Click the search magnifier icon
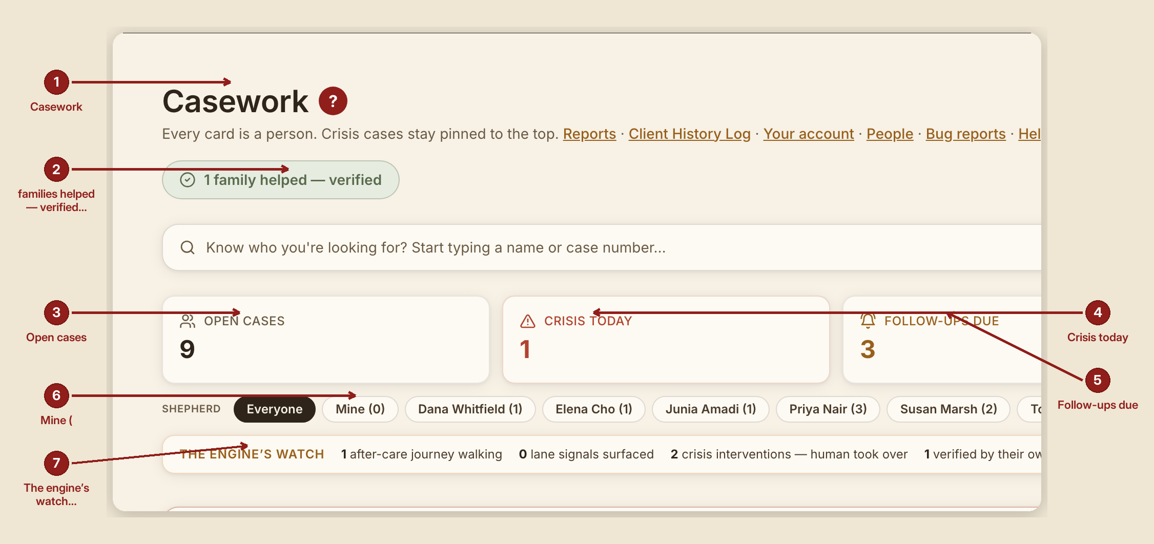 pyautogui.click(x=188, y=247)
